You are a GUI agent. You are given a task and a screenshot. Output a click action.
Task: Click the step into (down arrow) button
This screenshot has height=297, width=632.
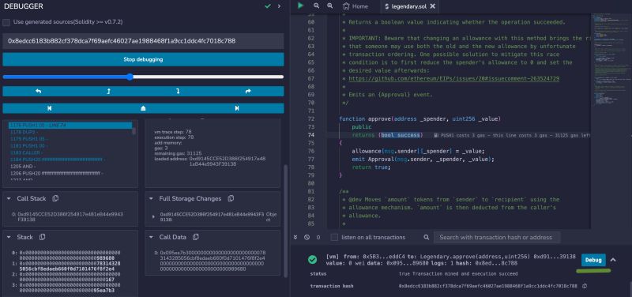click(x=179, y=92)
